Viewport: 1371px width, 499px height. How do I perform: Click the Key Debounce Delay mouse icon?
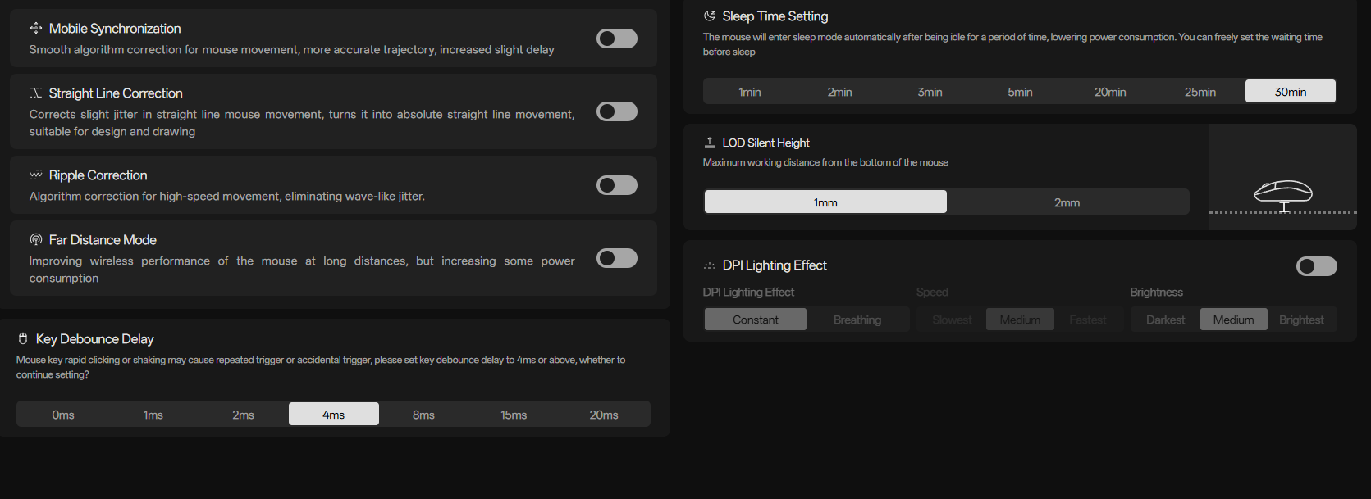pyautogui.click(x=23, y=339)
